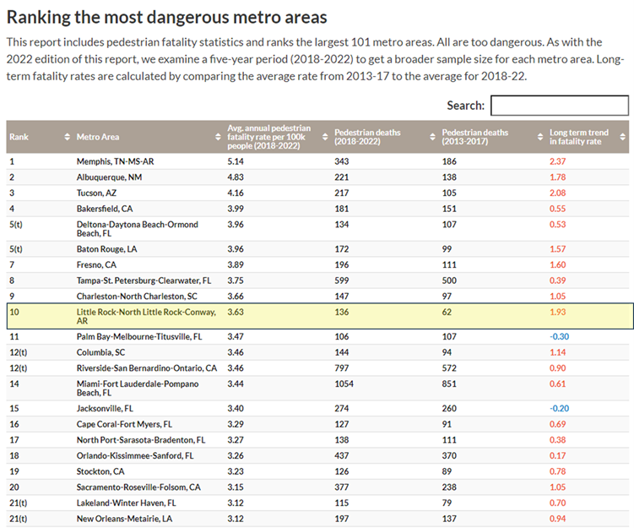Click the Metro Area header text

[98, 137]
